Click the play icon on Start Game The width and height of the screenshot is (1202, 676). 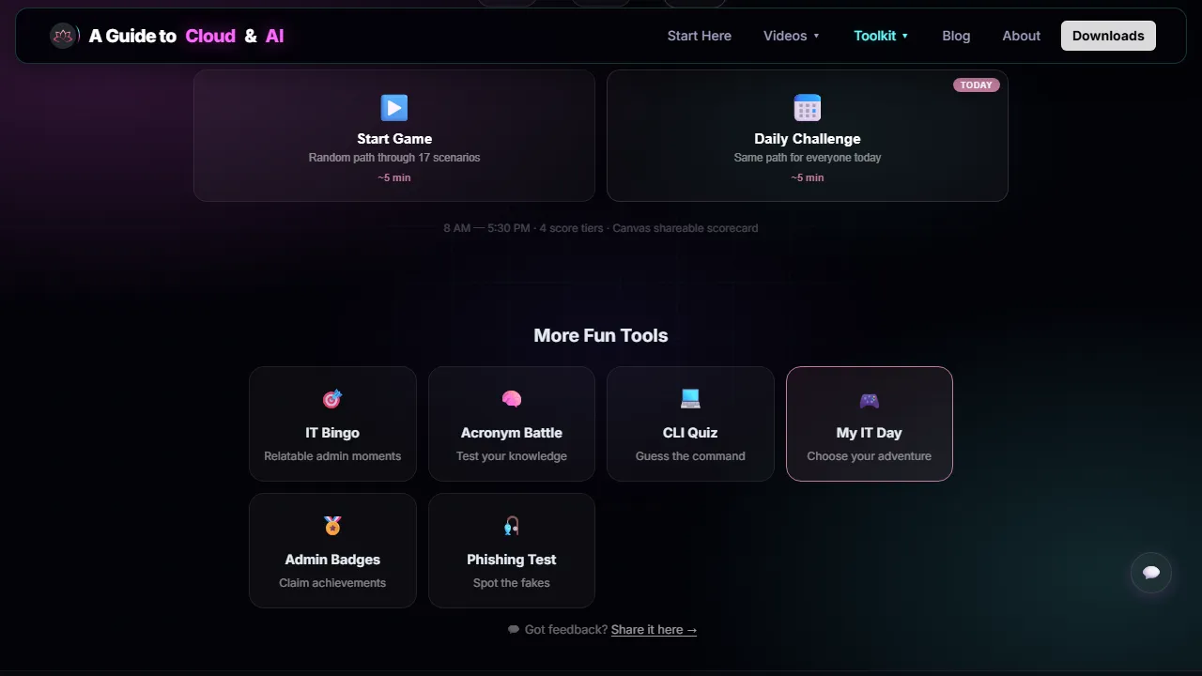[x=394, y=107]
